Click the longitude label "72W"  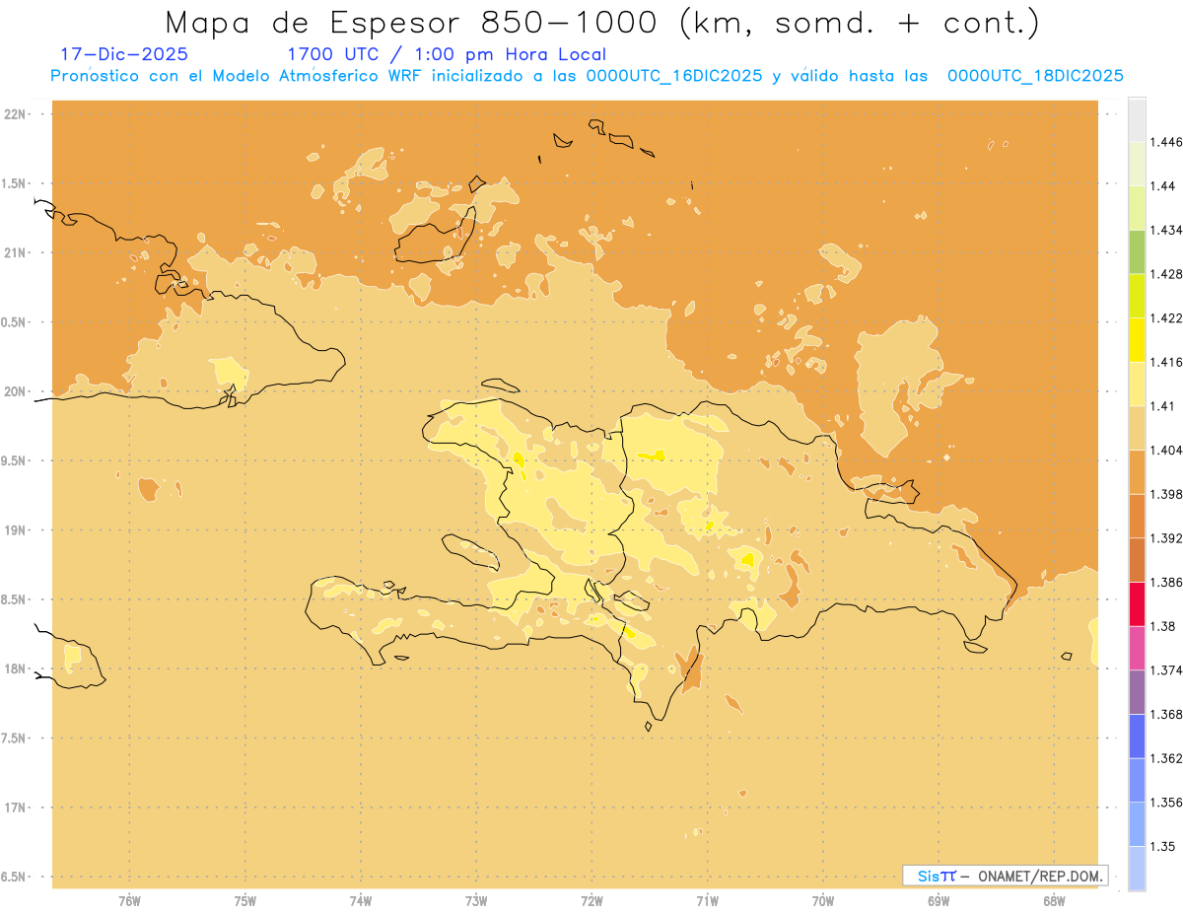click(x=591, y=900)
